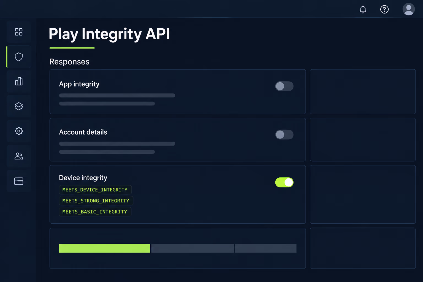Click the MEETS_BASIC_INTEGRITY tag
Viewport: 423px width, 282px height.
pyautogui.click(x=95, y=212)
